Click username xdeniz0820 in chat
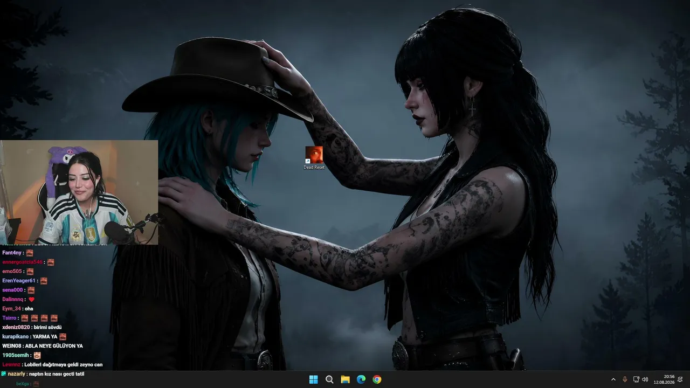The height and width of the screenshot is (388, 690). click(16, 328)
